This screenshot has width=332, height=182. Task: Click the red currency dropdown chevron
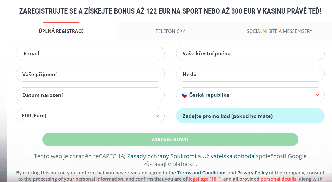coord(157,116)
